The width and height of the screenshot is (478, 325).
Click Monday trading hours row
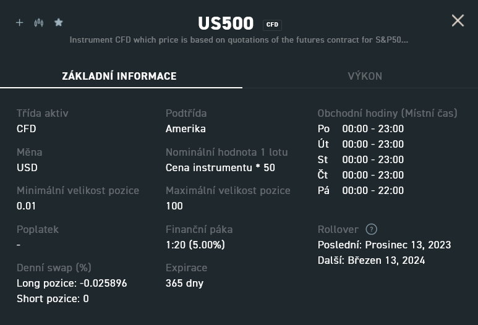(x=361, y=129)
